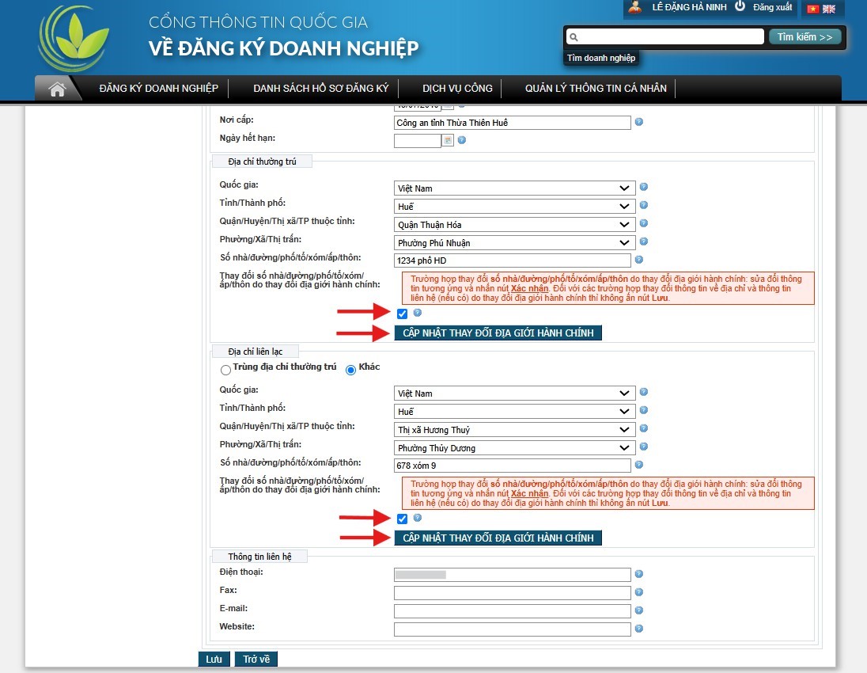Click help icon next to Website field

638,629
